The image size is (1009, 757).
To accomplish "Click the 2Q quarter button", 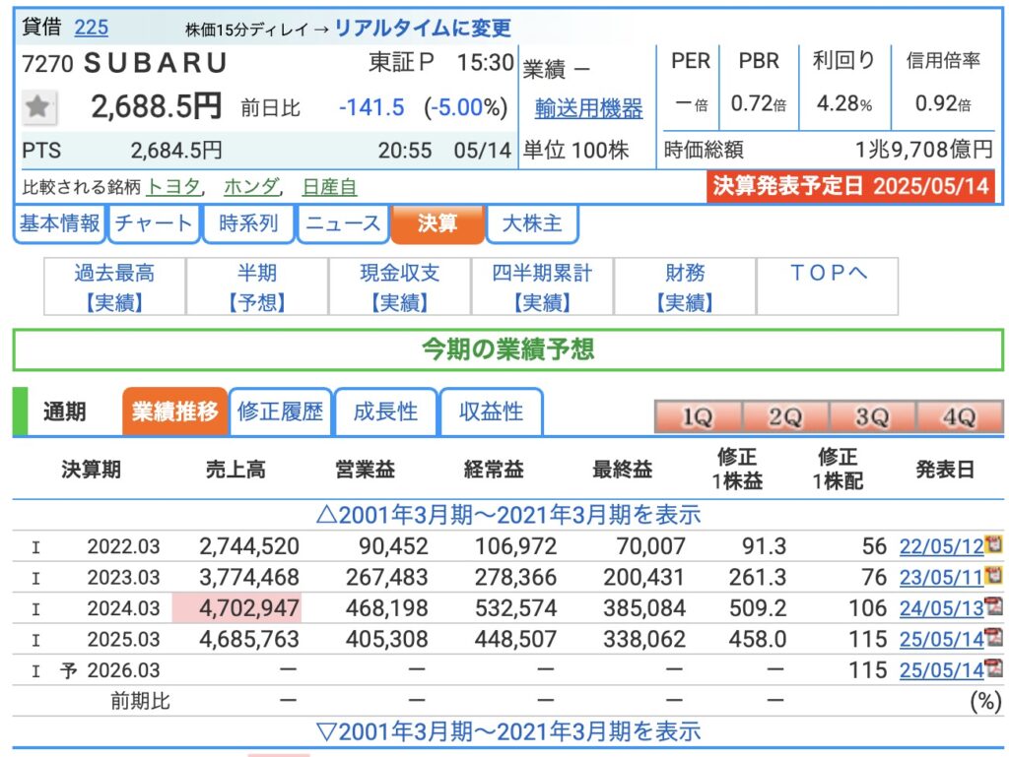I will click(x=785, y=417).
